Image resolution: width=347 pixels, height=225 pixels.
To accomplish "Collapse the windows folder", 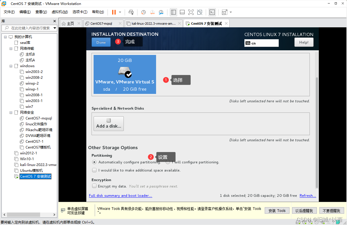I will 11,66.
